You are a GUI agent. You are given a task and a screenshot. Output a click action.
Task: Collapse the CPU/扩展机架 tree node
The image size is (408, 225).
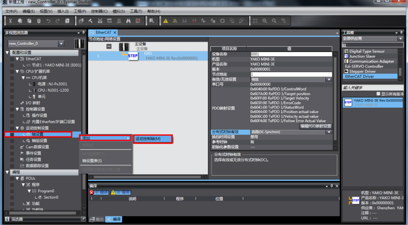pos(17,71)
